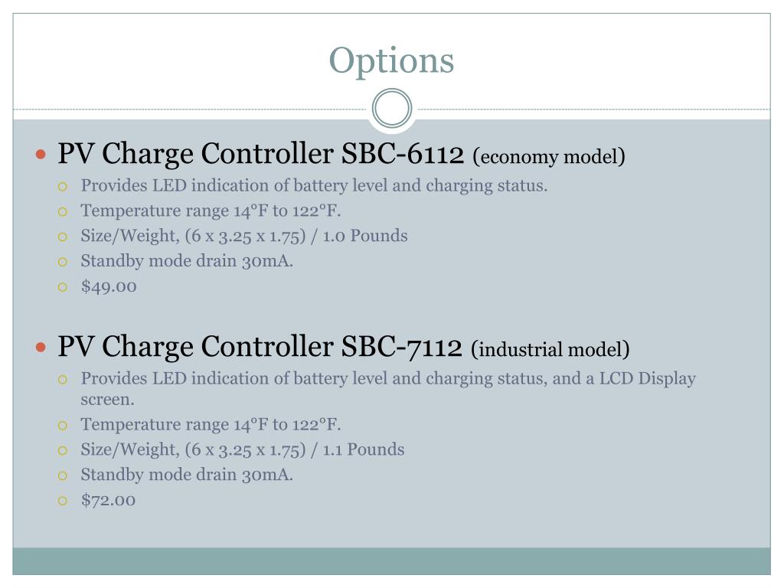Click the teal footer bar of slide
This screenshot has width=784, height=588.
pos(391,561)
